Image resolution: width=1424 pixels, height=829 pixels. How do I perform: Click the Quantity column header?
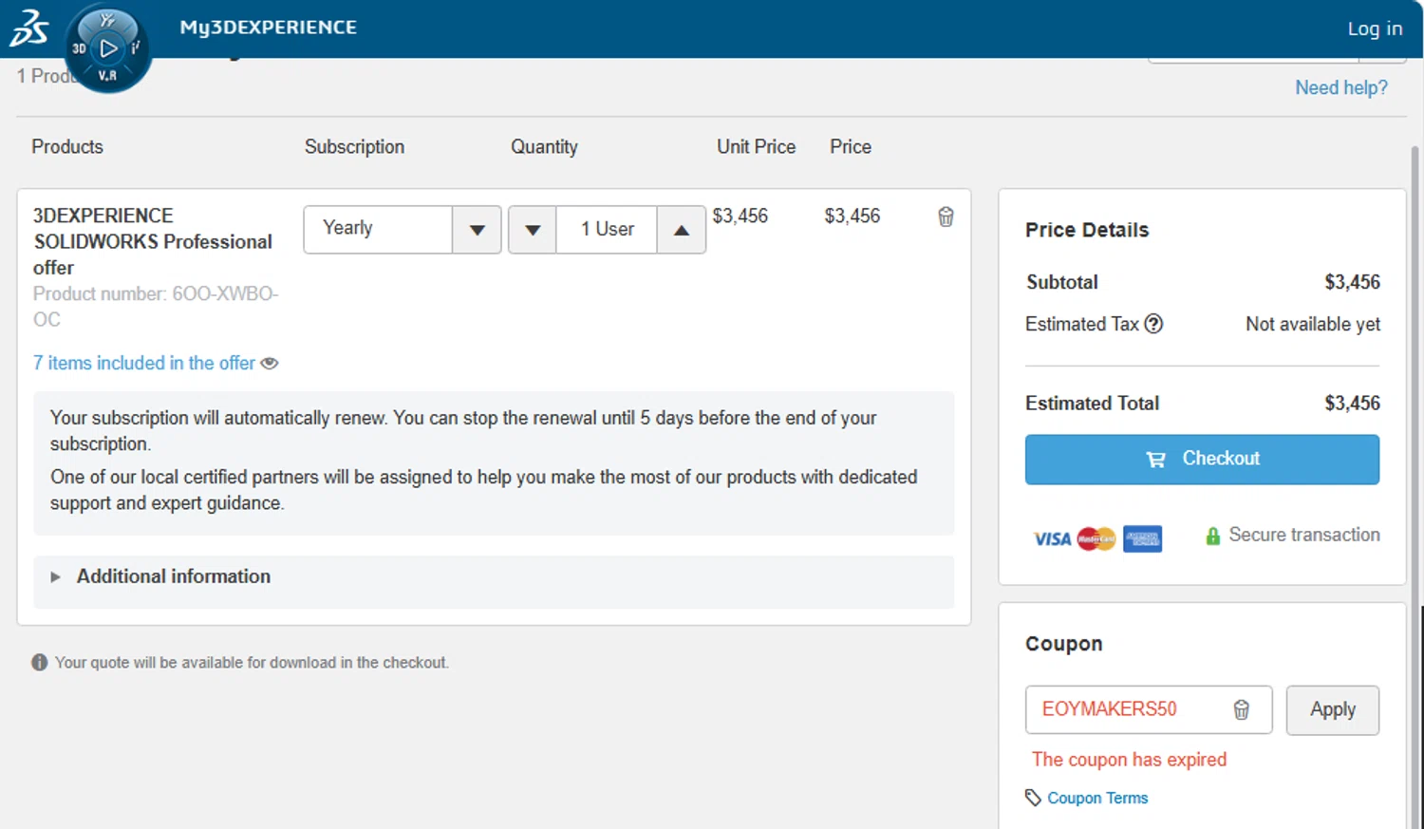tap(544, 146)
